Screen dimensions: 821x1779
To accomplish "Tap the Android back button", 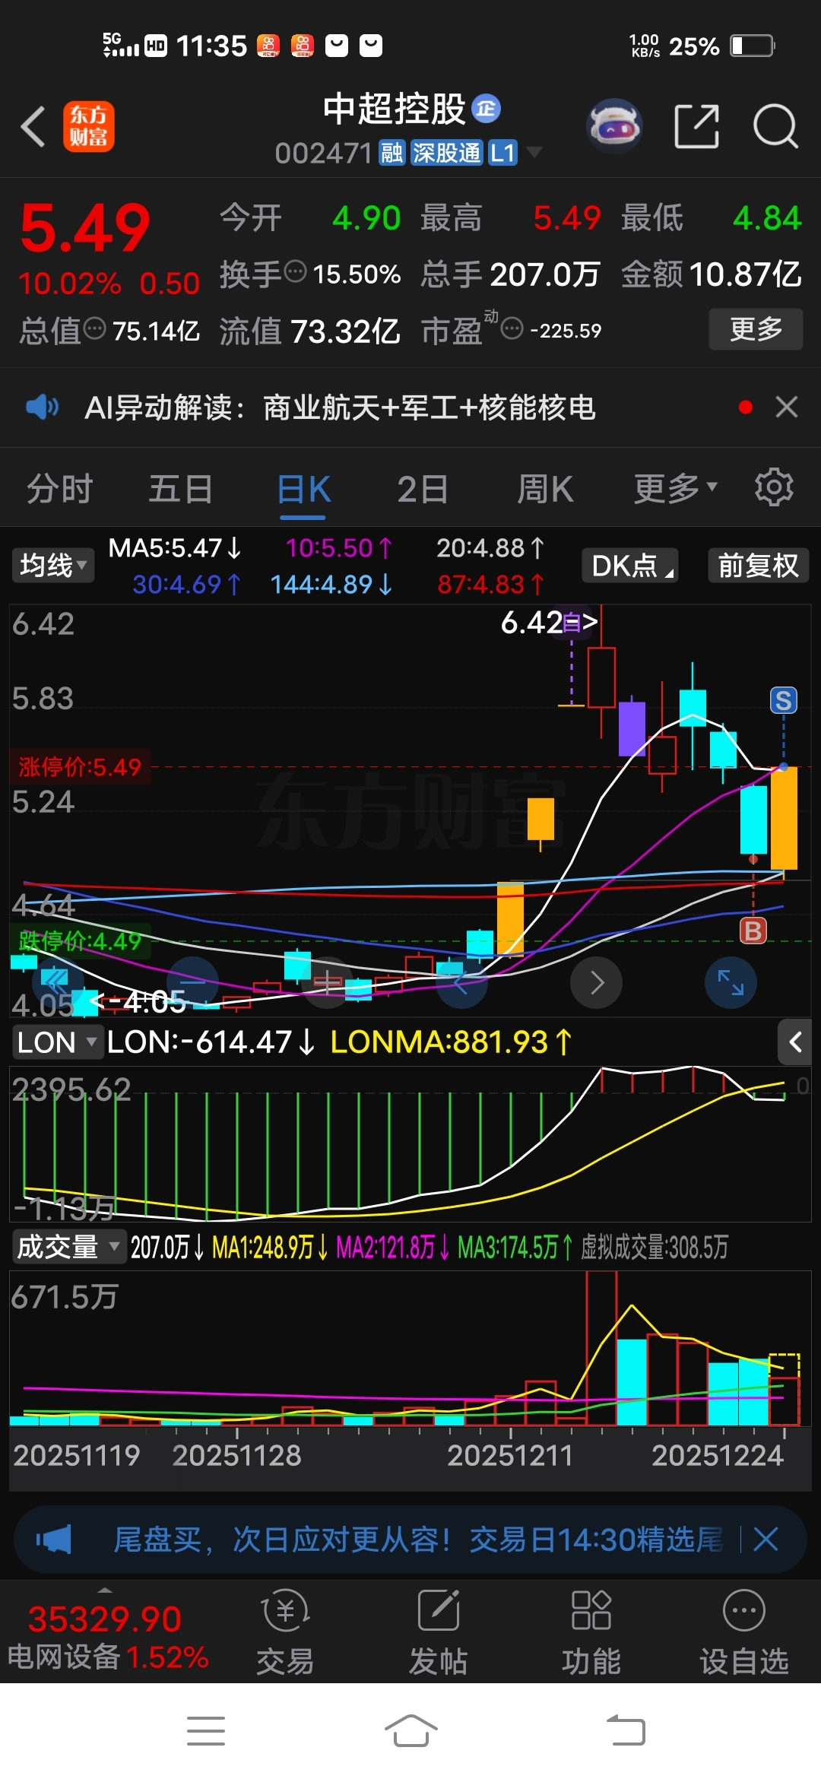I will [x=626, y=1731].
